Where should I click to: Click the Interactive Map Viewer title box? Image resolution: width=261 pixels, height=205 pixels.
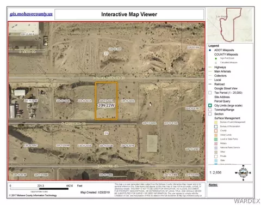coord(129,14)
